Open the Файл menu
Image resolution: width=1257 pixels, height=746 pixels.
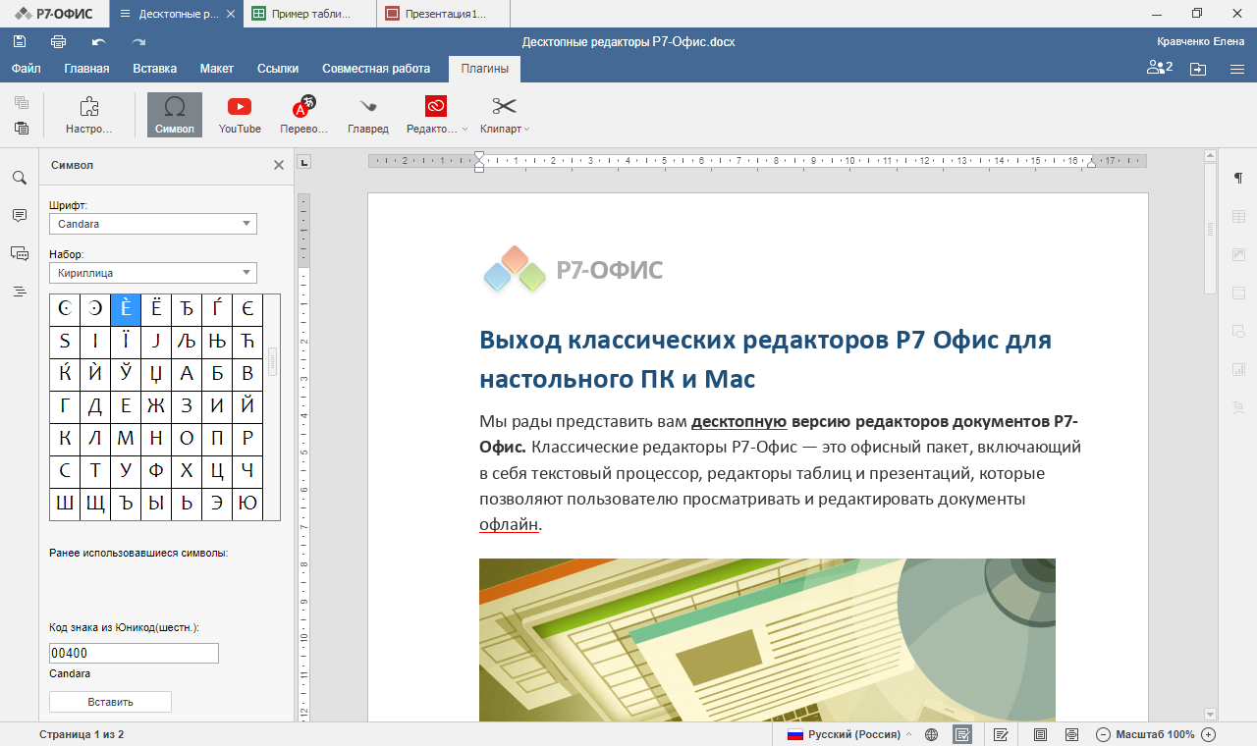point(27,69)
